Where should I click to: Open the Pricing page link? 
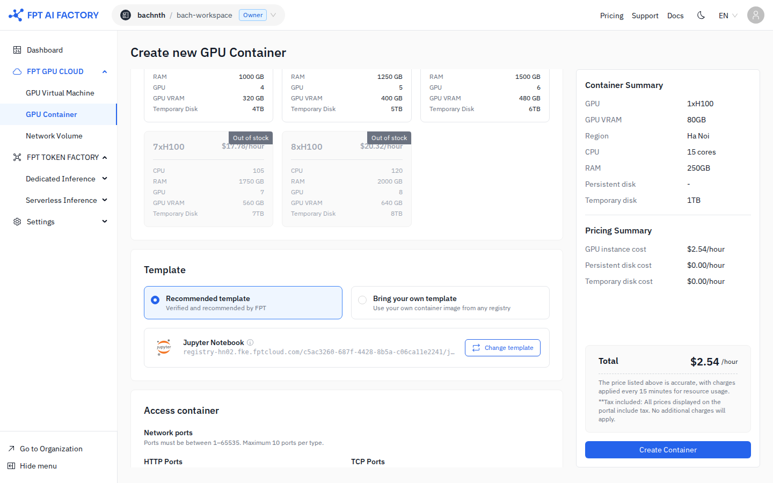tap(611, 16)
